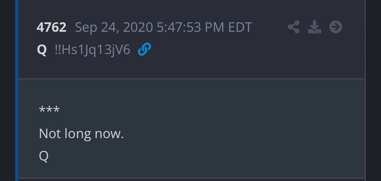Image resolution: width=381 pixels, height=181 pixels.
Task: Click the blue vertical accent bar on the left
Action: pos(17,90)
